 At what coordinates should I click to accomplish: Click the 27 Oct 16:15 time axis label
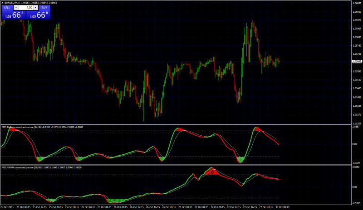[250, 207]
